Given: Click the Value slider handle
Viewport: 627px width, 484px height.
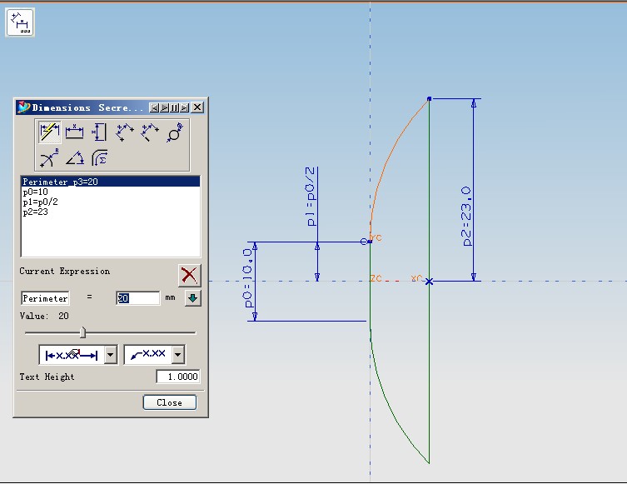Looking at the screenshot, I should (82, 332).
